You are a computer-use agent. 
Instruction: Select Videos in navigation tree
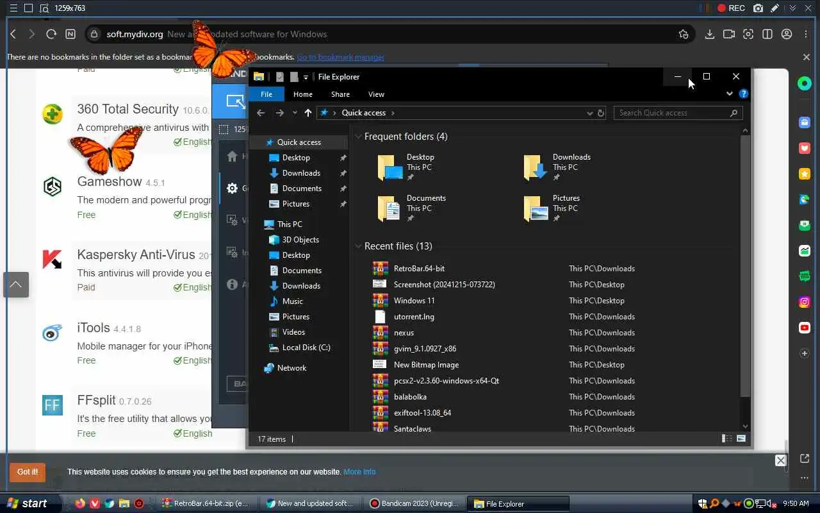click(287, 332)
